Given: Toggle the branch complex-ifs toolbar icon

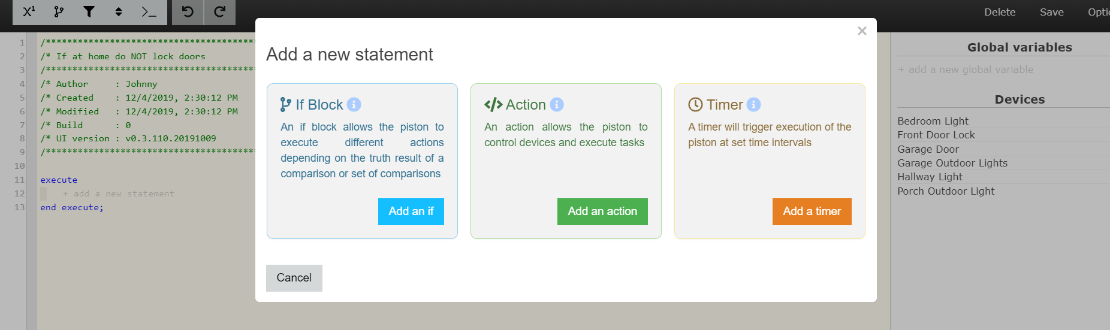Looking at the screenshot, I should [59, 12].
